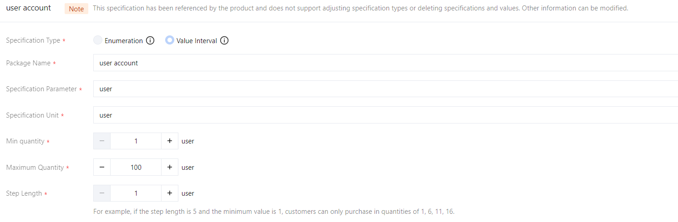
Task: Increase the Step Length value
Action: point(170,193)
